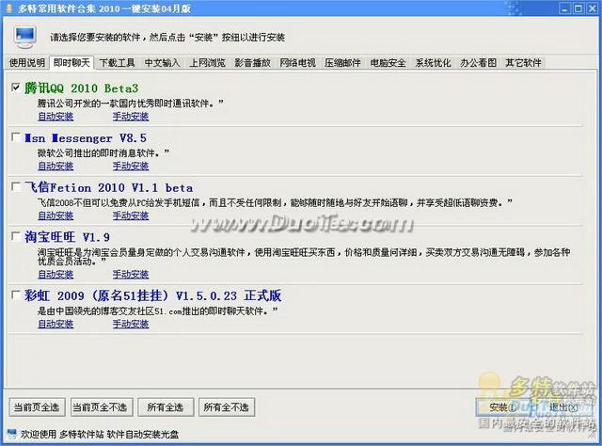
Task: Click 自动安装 link under 飞信Fetion
Action: coord(55,215)
